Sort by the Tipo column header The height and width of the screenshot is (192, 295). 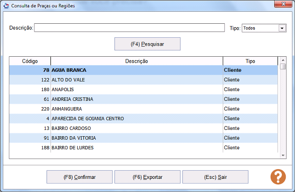tap(250, 61)
